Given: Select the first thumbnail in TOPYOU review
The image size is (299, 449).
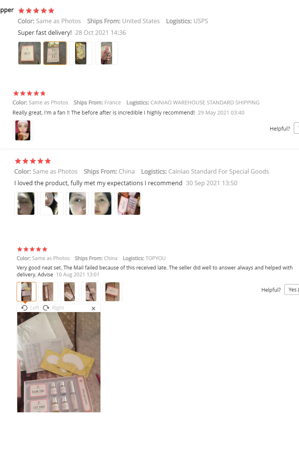Looking at the screenshot, I should coord(27,292).
